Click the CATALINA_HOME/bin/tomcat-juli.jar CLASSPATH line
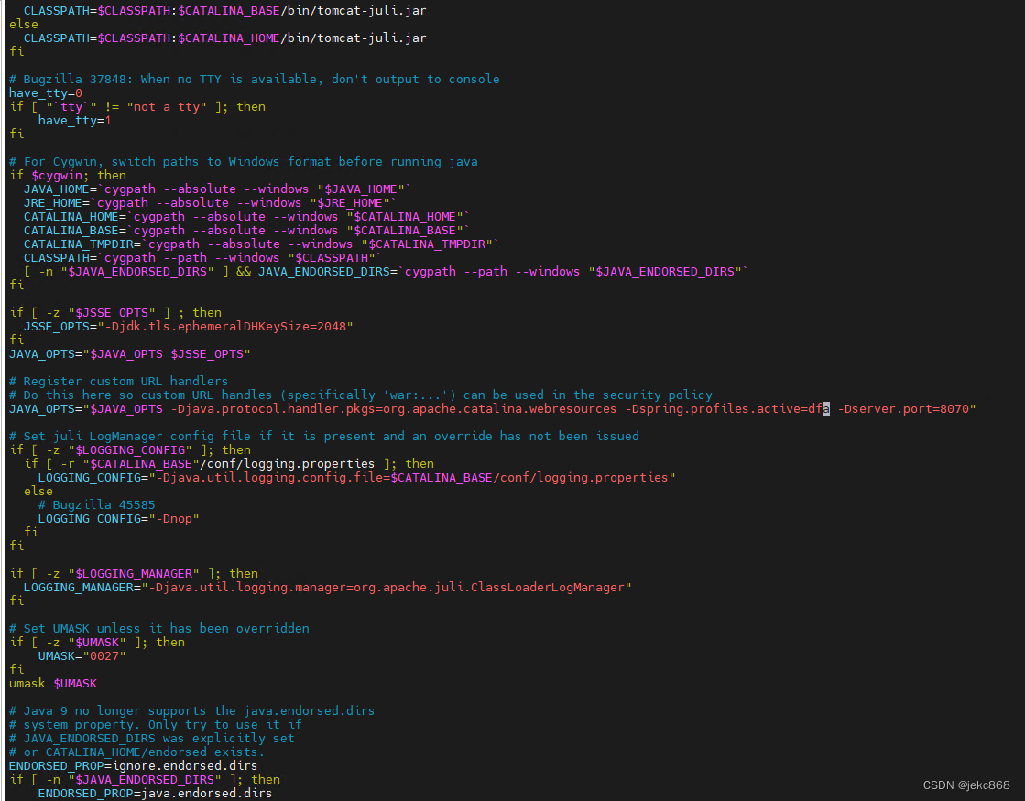Viewport: 1025px width, 801px height. click(224, 38)
